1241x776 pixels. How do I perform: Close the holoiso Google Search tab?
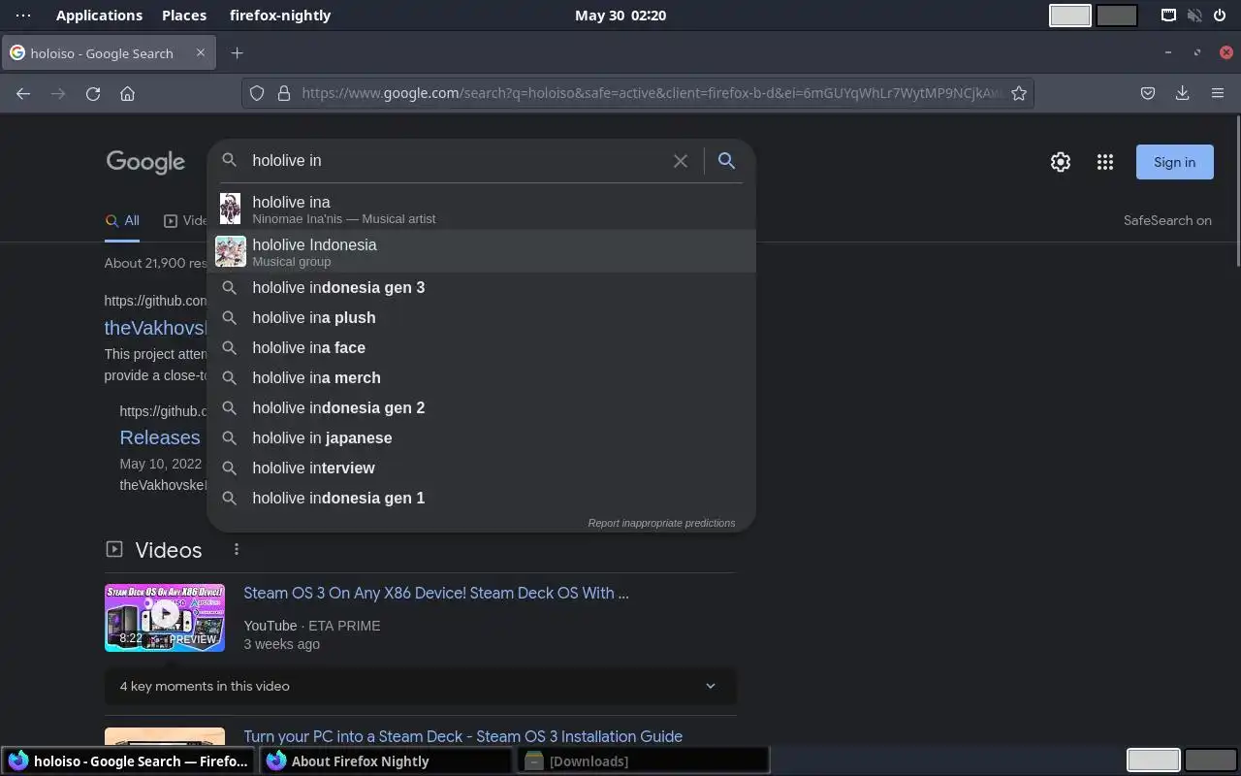point(201,52)
